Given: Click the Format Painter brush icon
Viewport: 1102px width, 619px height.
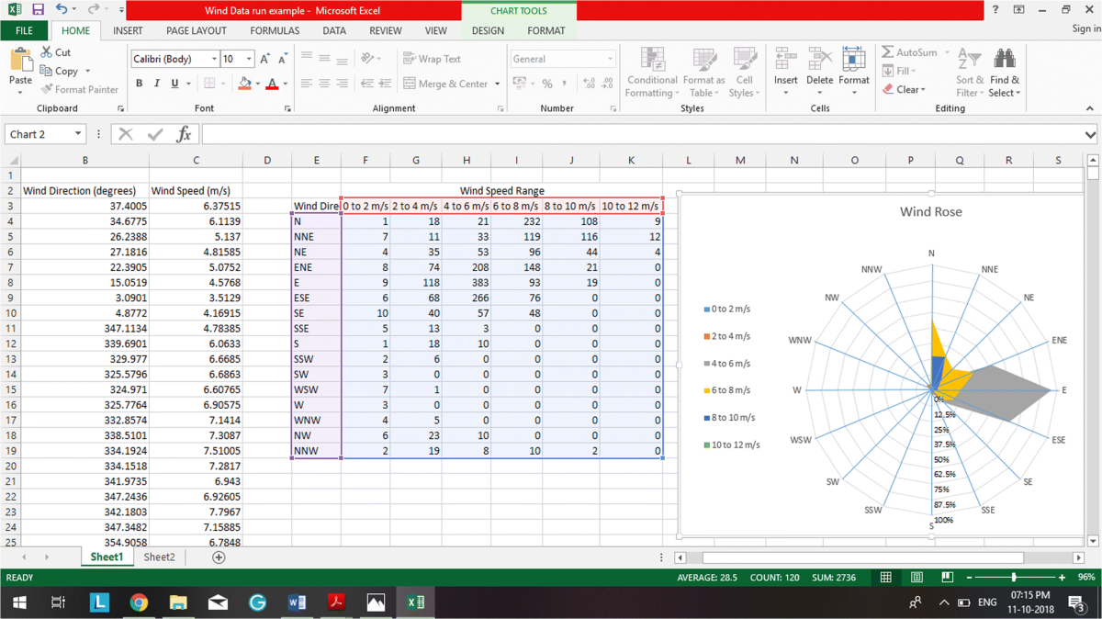Looking at the screenshot, I should (x=48, y=89).
